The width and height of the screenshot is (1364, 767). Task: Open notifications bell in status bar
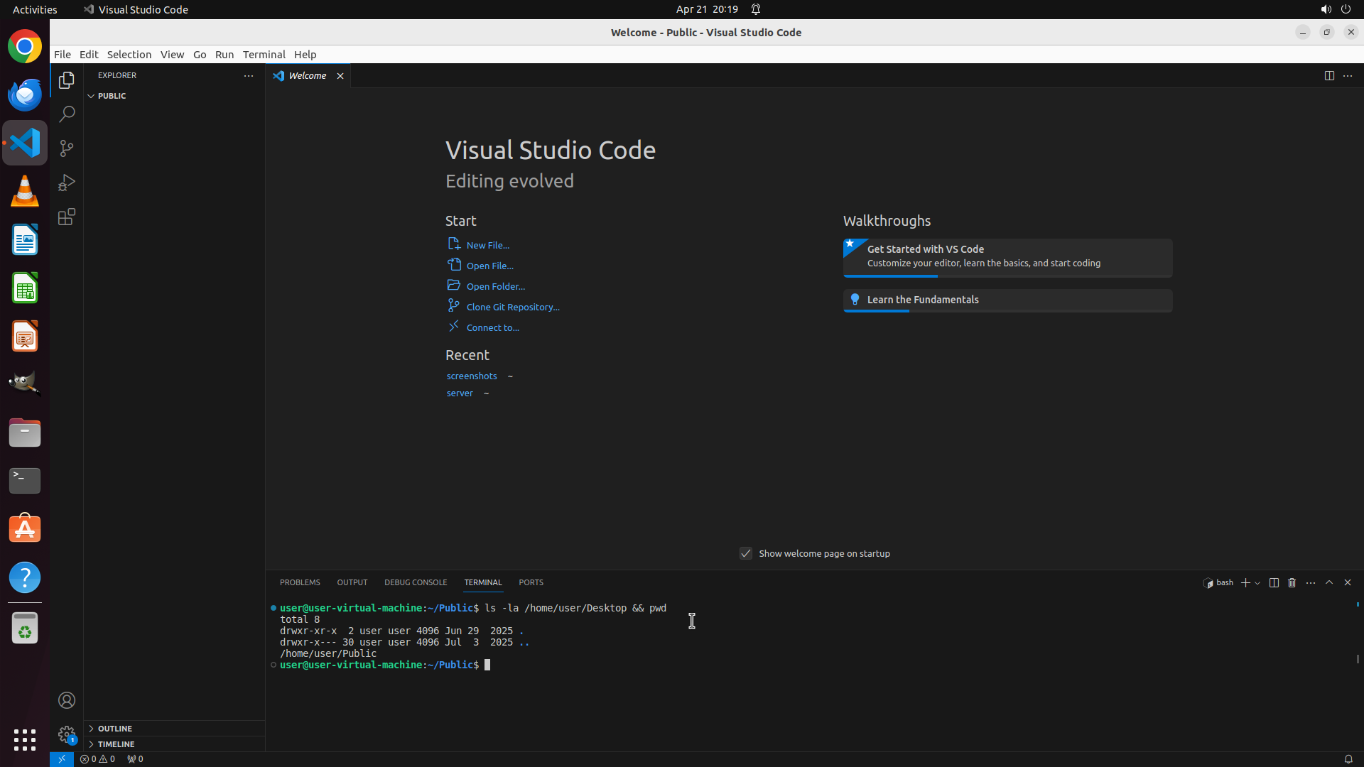tap(1348, 758)
